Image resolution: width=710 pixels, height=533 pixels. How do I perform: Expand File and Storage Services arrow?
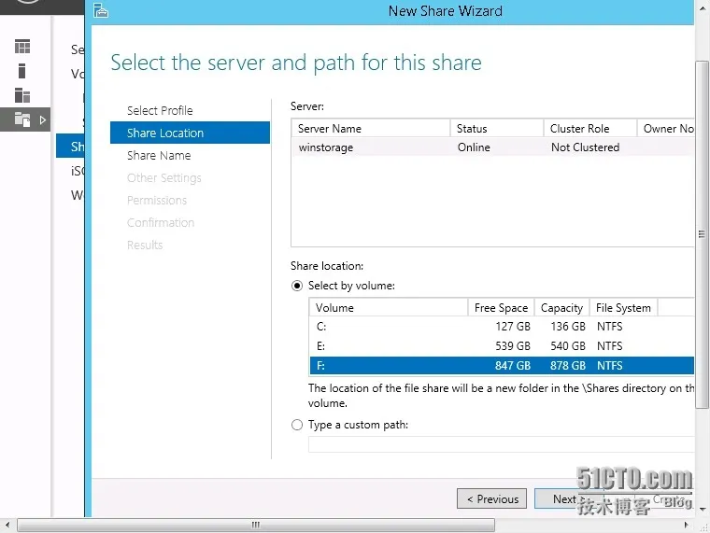point(43,120)
